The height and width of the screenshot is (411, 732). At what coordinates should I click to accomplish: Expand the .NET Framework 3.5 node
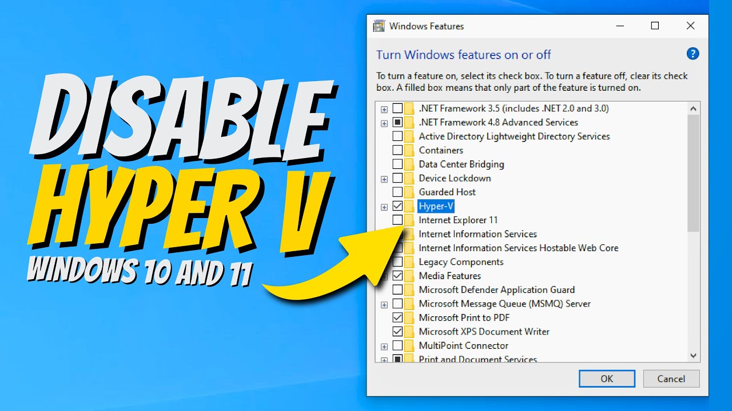point(384,109)
